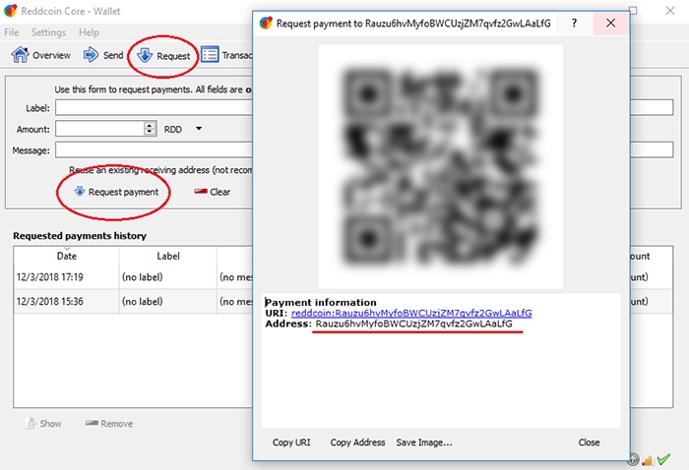Click the Reddcoin Core logo in the title bar
The image size is (689, 470).
pyautogui.click(x=10, y=11)
